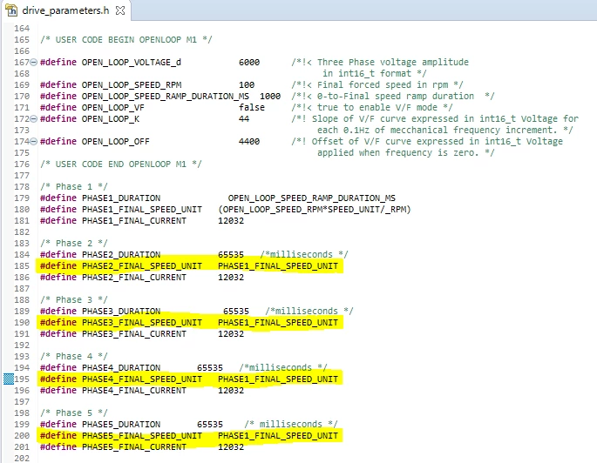This screenshot has height=463, width=597.
Task: Click the SPEED_UNIT expression on line 180
Action: pos(315,210)
